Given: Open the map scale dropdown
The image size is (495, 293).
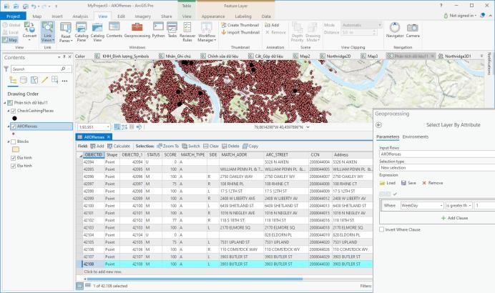Looking at the screenshot, I should [x=108, y=126].
